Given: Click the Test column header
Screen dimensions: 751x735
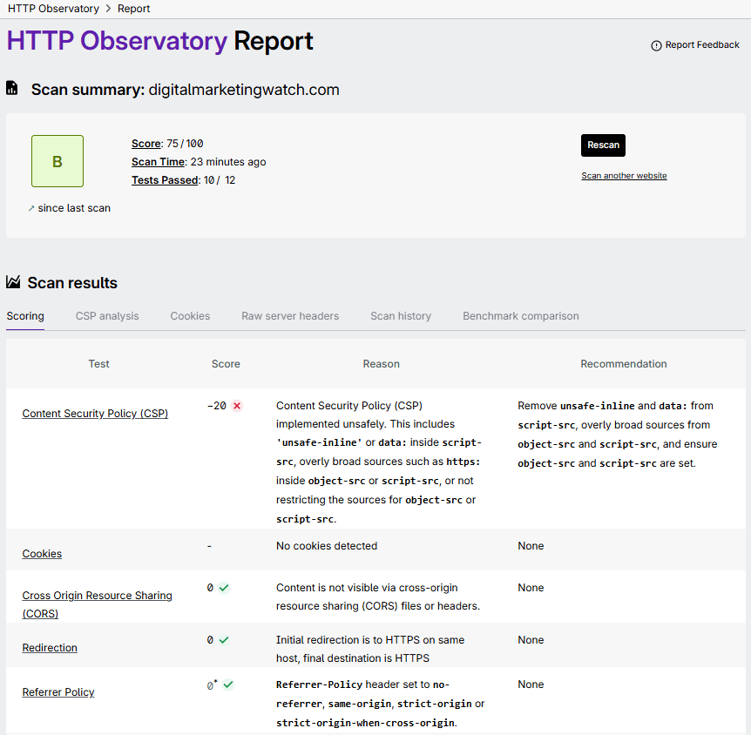Looking at the screenshot, I should [98, 364].
